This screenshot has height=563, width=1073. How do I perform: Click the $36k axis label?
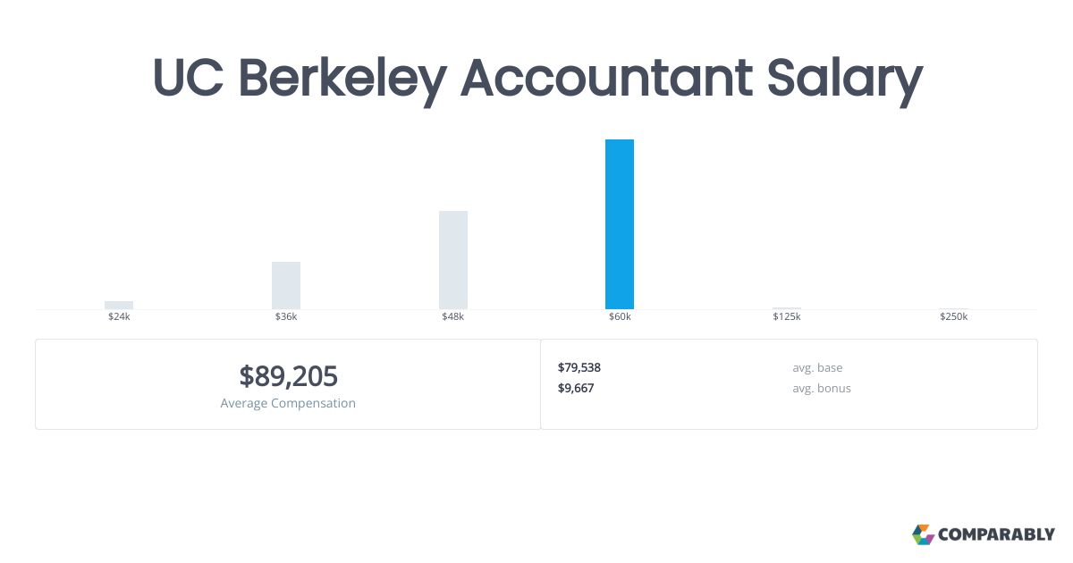pyautogui.click(x=286, y=317)
